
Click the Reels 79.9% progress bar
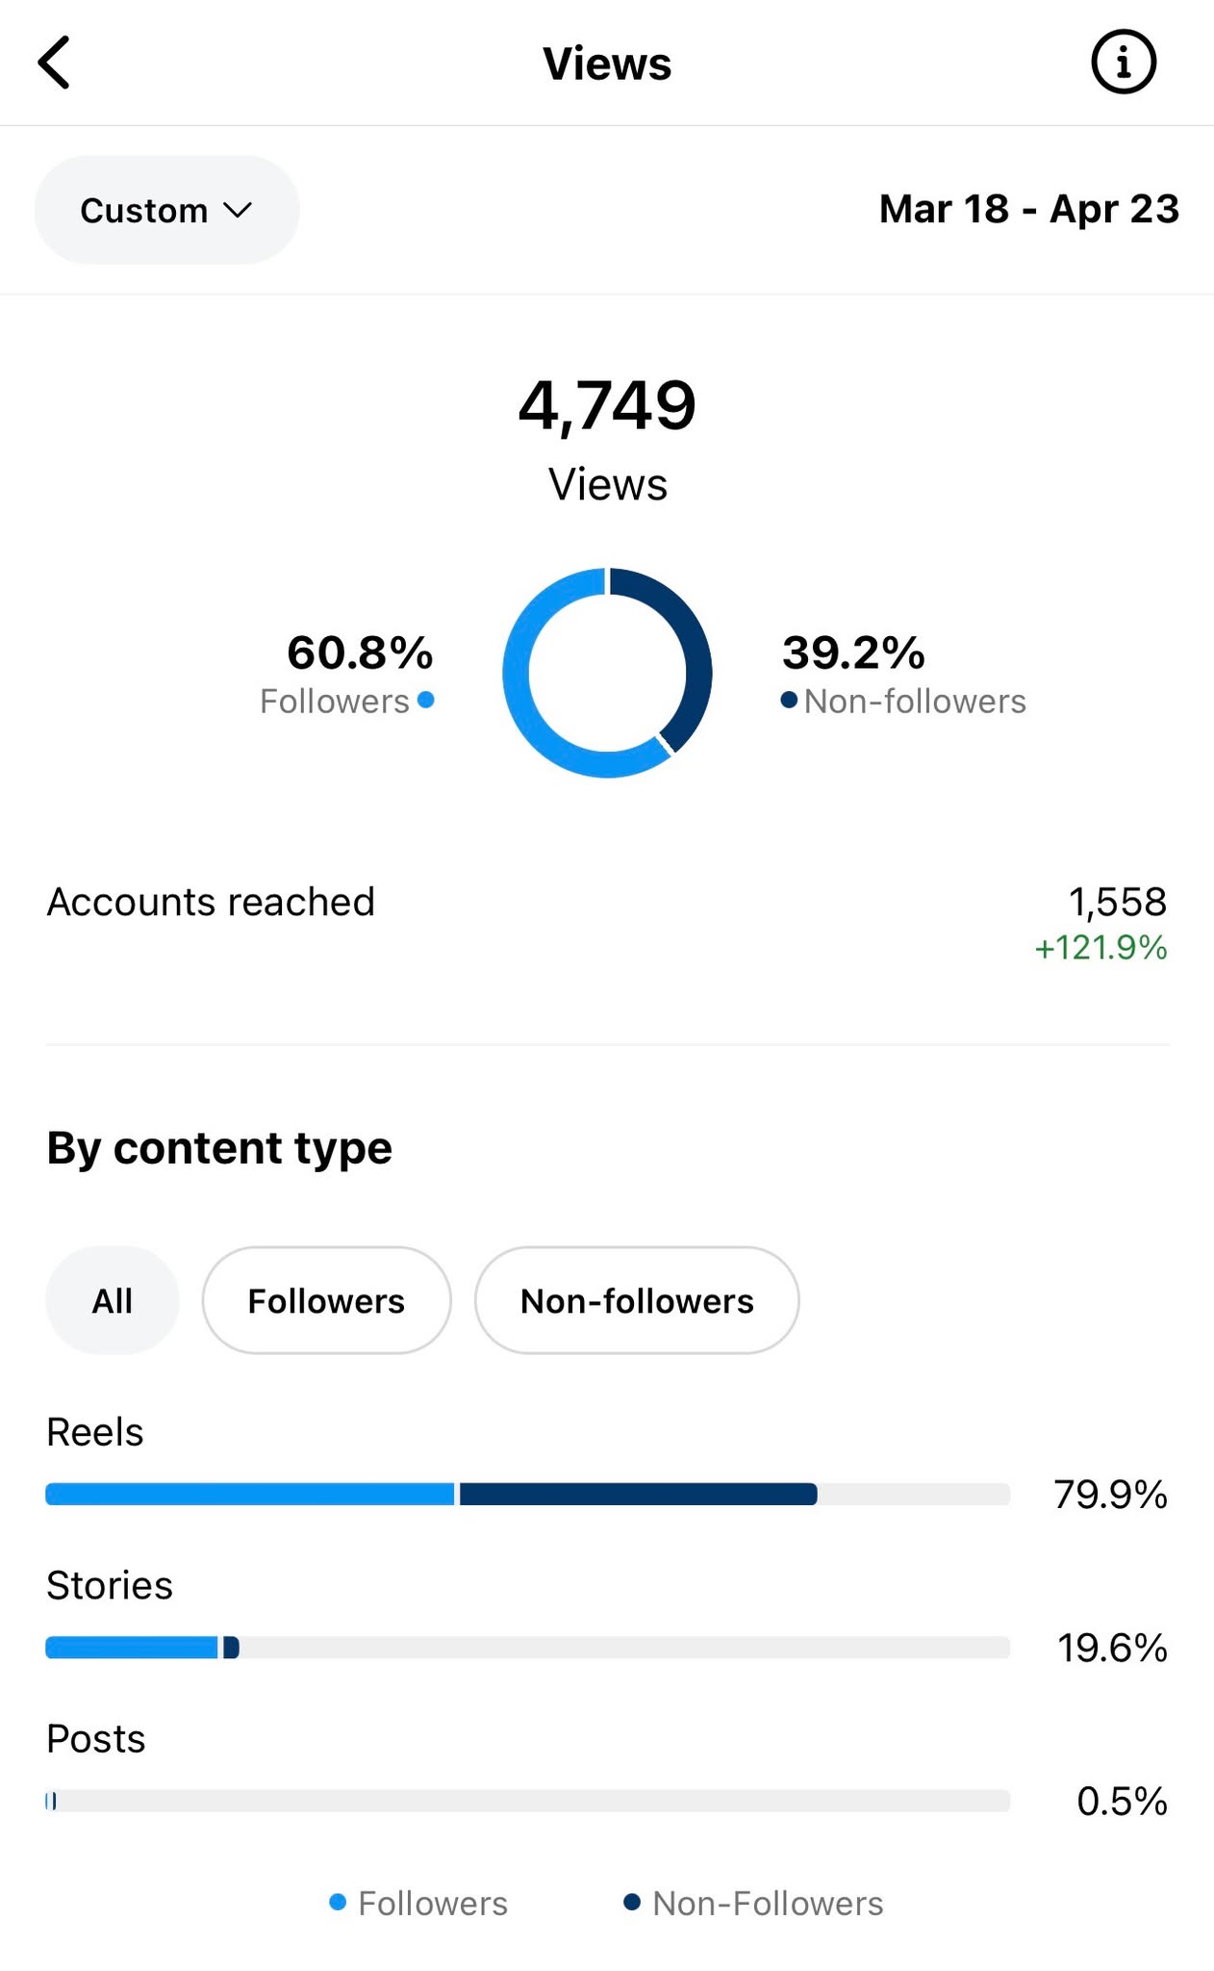pos(528,1494)
